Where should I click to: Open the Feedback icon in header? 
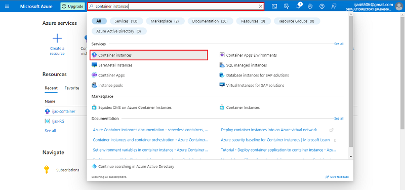click(x=334, y=7)
